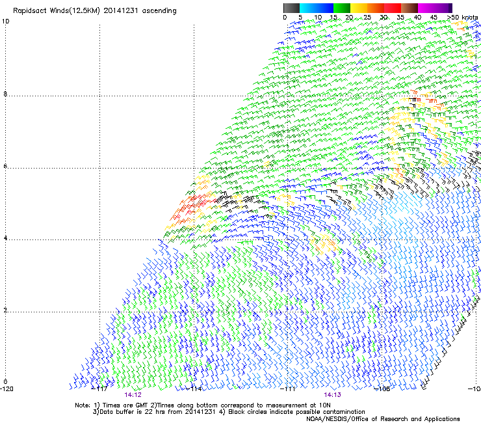Image resolution: width=481 pixels, height=423 pixels.
Task: Click the 'NOAA/NESDIS/Office of Research and Applications' credit
Action: pos(383,419)
